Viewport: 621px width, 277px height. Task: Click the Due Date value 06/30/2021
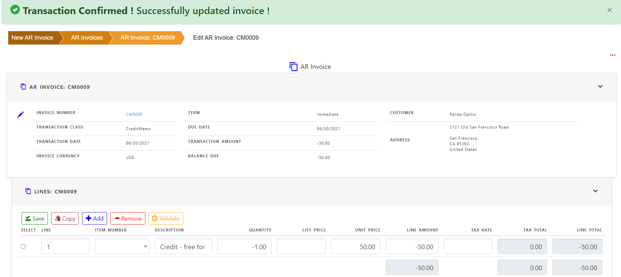coord(329,129)
